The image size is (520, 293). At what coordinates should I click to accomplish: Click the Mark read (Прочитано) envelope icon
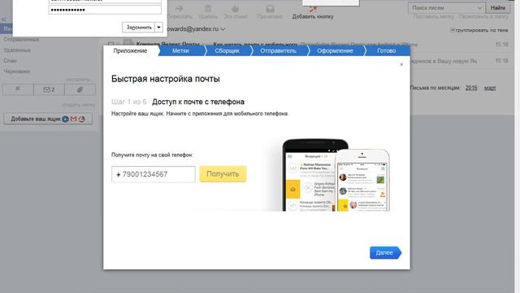click(270, 8)
